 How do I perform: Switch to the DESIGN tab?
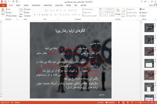pos(26,5)
